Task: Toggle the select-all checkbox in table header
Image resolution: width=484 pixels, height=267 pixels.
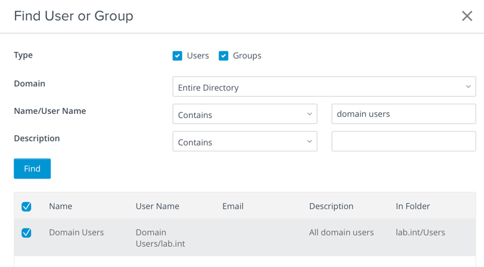Action: point(26,207)
